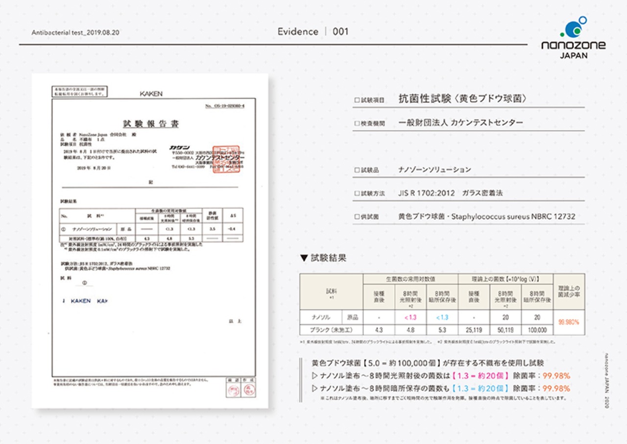The image size is (627, 444).
Task: Select the Staphylococcus sureus NBRC 12732 text
Action: pos(513,216)
